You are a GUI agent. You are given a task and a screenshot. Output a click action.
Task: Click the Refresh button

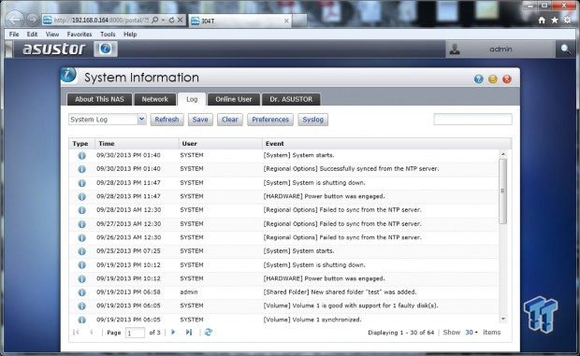point(167,120)
